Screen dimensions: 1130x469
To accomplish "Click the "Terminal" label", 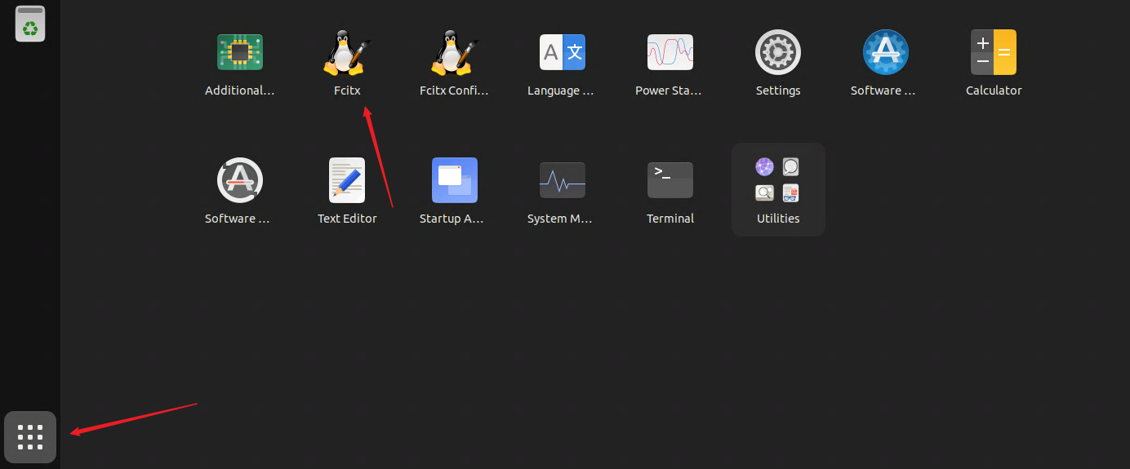I will [670, 219].
